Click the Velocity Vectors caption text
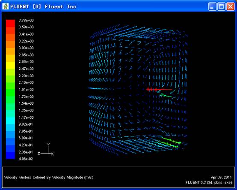 [49, 177]
